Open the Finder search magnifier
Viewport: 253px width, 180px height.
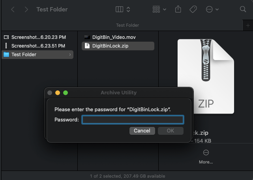pos(243,9)
